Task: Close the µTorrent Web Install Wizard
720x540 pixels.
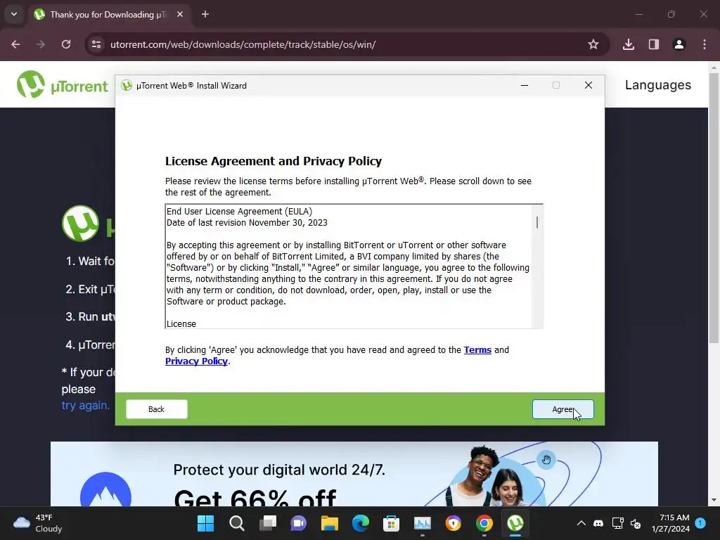Action: pos(589,85)
